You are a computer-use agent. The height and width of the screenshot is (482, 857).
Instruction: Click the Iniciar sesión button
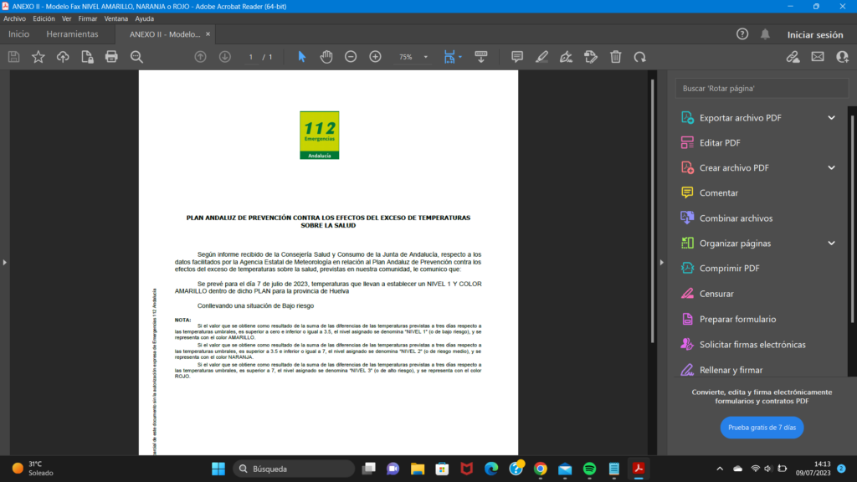[815, 34]
